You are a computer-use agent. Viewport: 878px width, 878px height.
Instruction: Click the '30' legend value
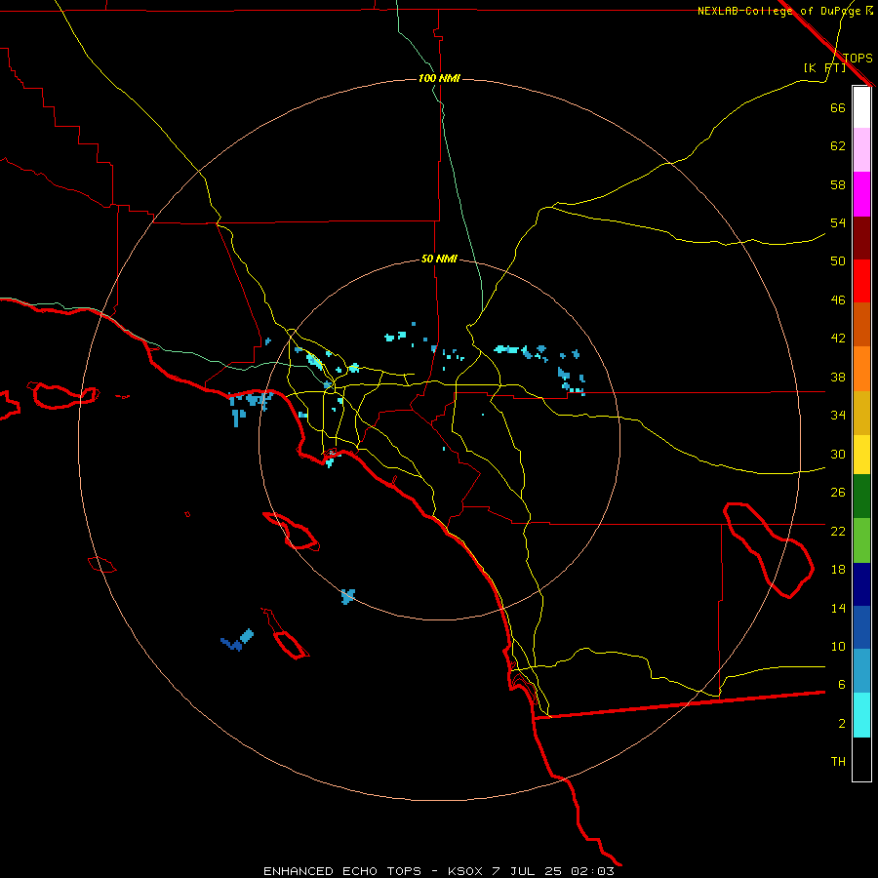[838, 454]
